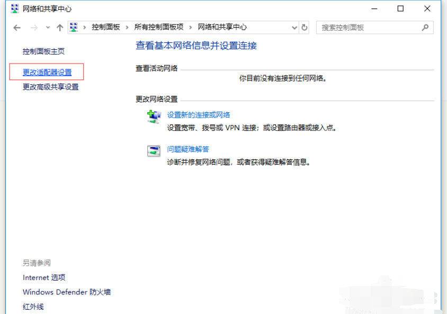447x314 pixels.
Task: Click the back navigation arrow
Action: [16, 27]
